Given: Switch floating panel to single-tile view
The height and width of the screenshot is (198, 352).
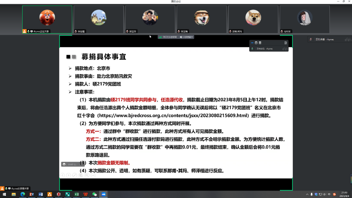Looking at the screenshot, I should [x=256, y=43].
